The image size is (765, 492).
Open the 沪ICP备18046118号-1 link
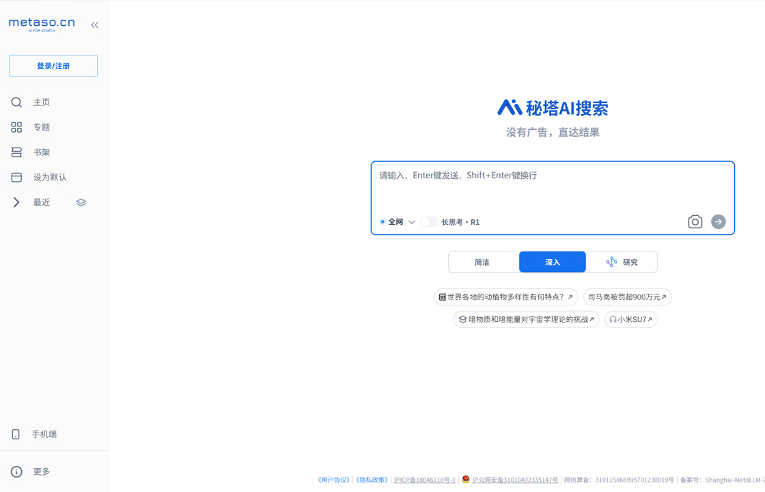(x=424, y=480)
